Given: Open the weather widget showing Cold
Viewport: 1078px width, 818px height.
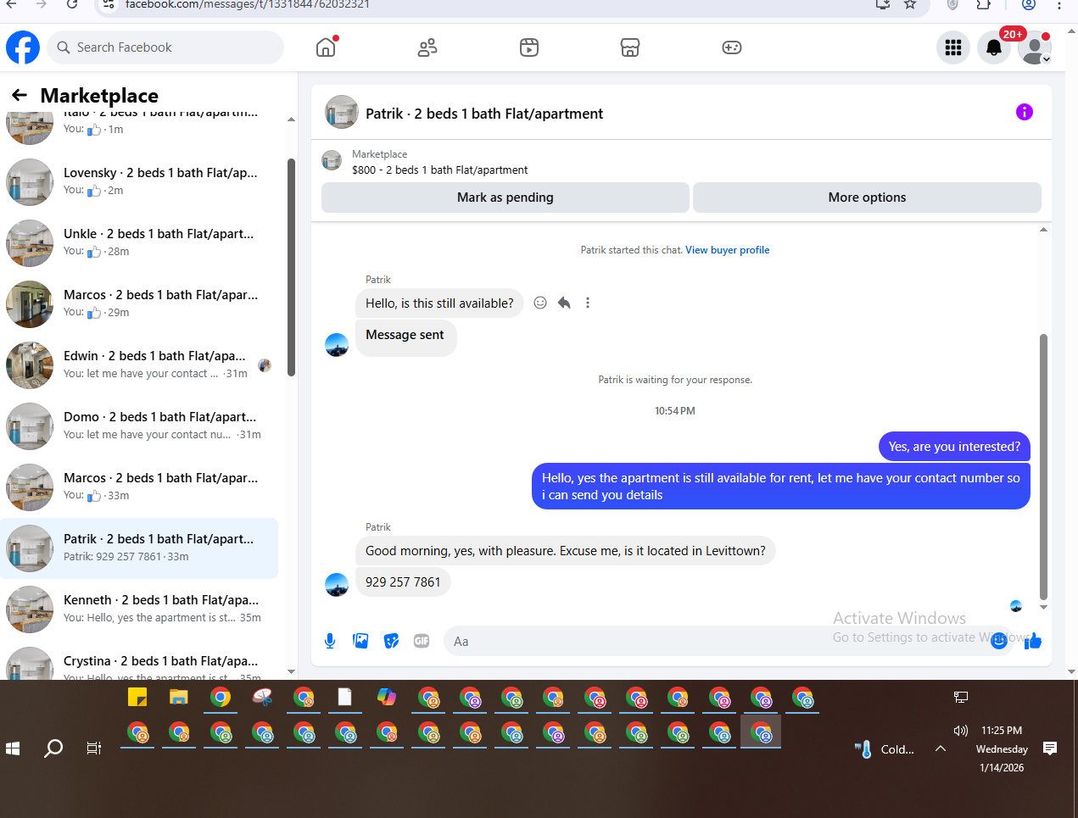Looking at the screenshot, I should (885, 749).
